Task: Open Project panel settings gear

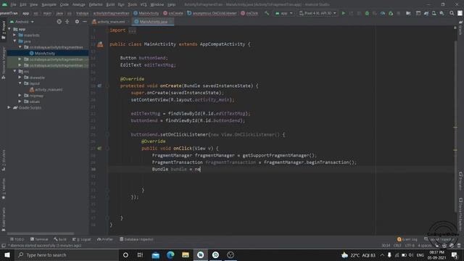Action: tap(77, 22)
